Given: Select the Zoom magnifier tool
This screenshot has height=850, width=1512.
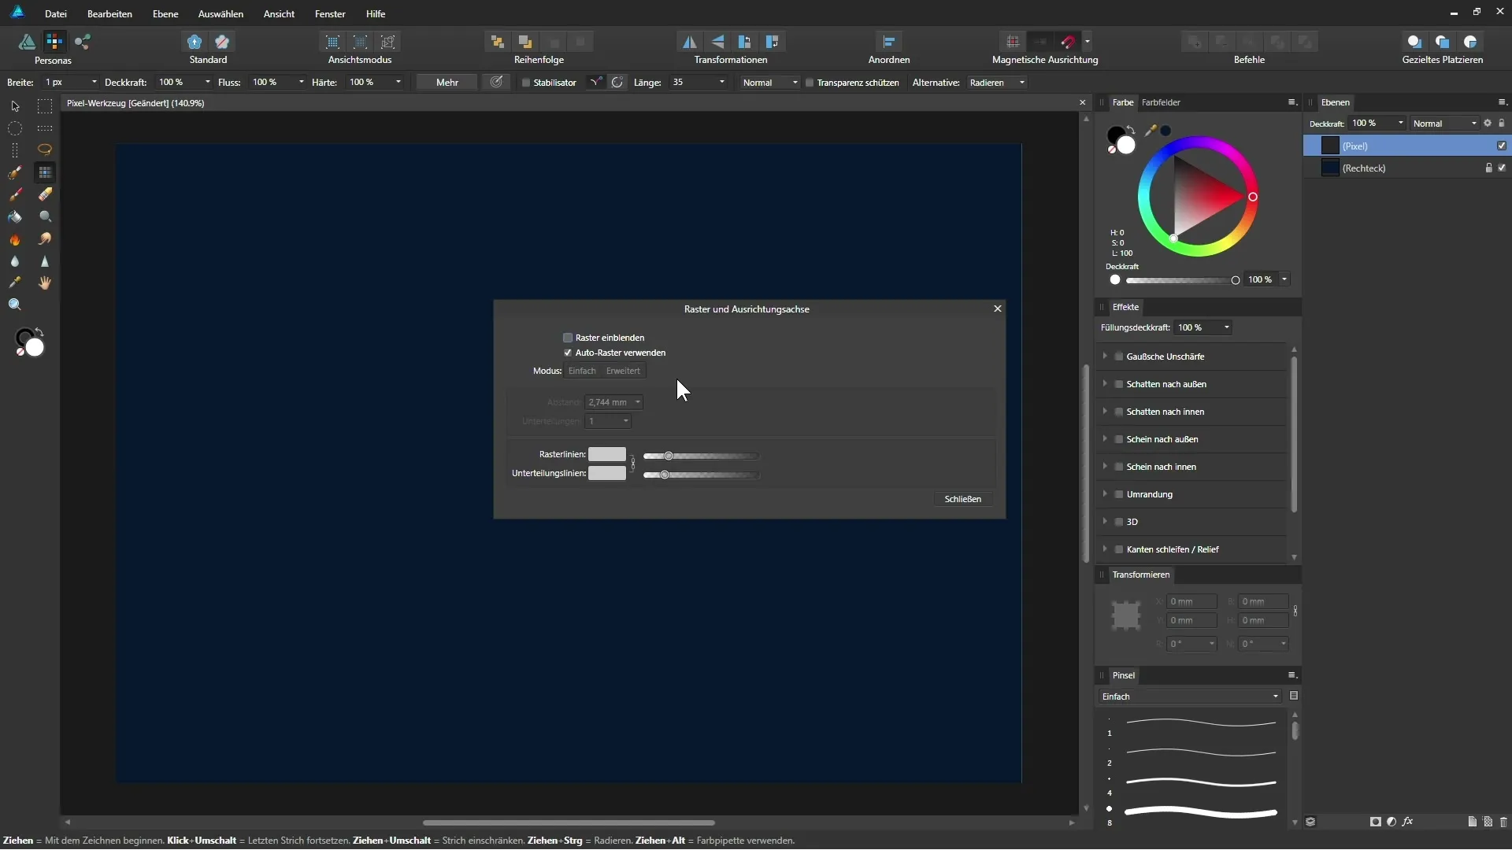Looking at the screenshot, I should coord(15,305).
